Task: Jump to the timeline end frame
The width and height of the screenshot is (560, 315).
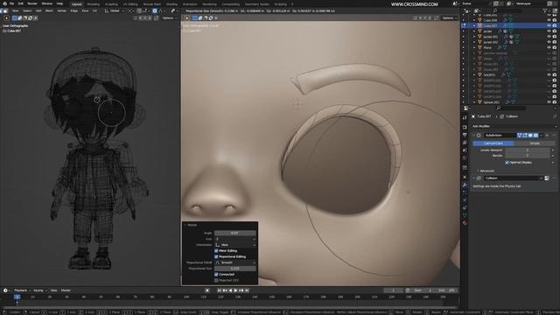Action: [x=247, y=290]
